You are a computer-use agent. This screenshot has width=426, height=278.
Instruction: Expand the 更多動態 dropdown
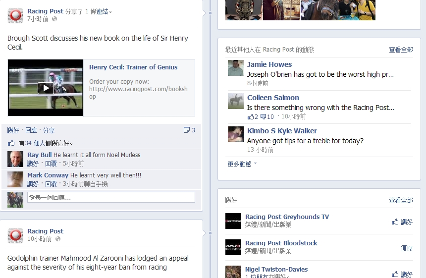[242, 164]
